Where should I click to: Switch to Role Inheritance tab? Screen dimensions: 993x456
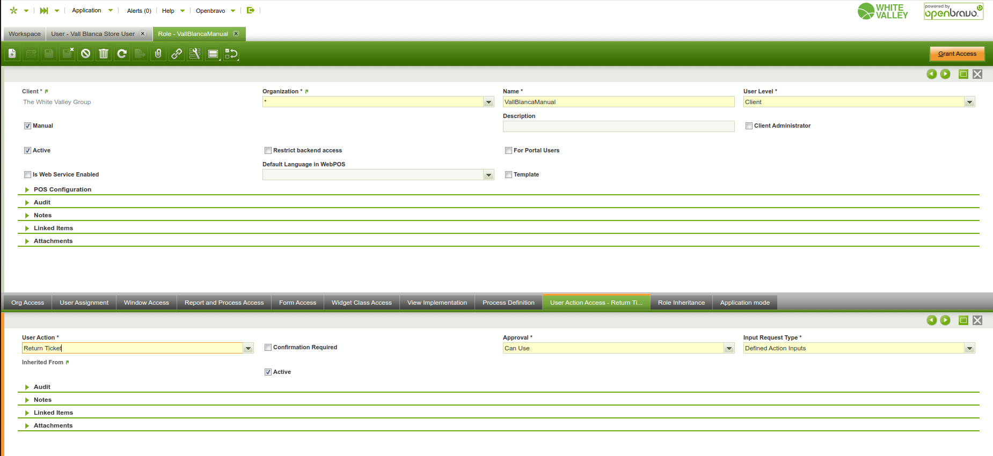(681, 303)
